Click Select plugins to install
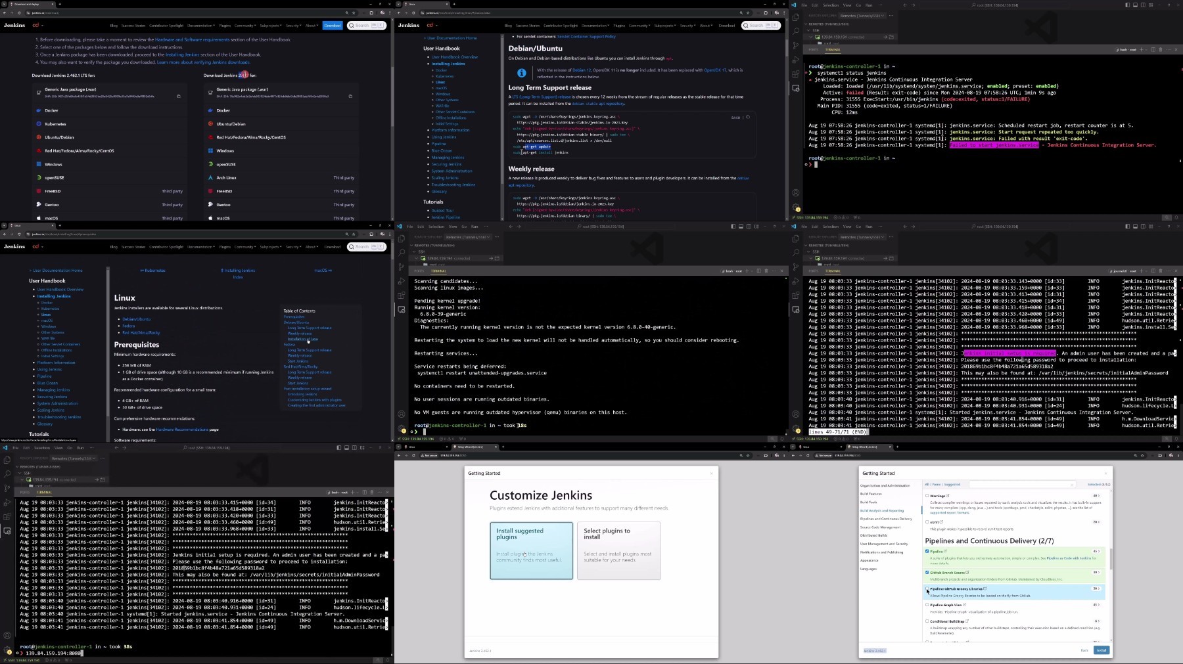This screenshot has height=664, width=1183. [x=618, y=550]
